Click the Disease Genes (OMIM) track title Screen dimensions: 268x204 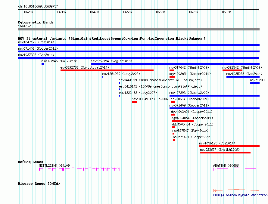(39, 184)
